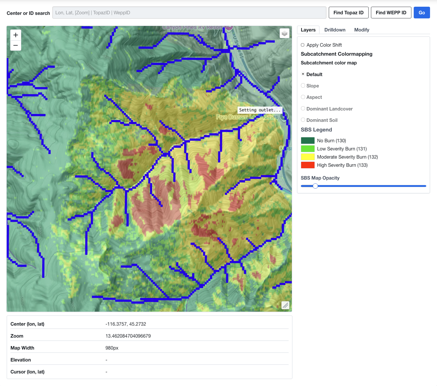The image size is (437, 386).
Task: Click the map resize handle icon
Action: click(285, 305)
